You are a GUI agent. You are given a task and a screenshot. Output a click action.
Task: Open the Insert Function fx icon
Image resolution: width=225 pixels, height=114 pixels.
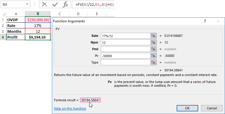[66, 5]
